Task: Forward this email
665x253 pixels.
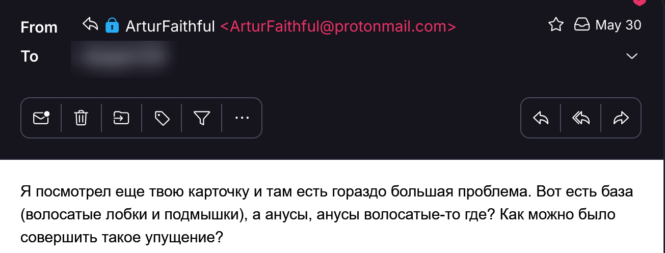Action: pos(621,118)
